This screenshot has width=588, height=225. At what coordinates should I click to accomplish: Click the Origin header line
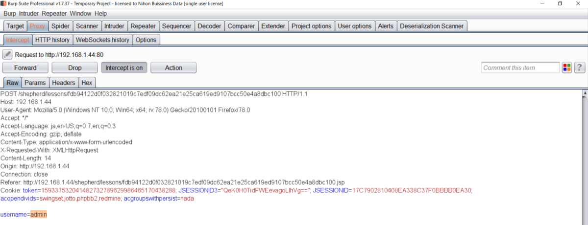[x=35, y=166]
